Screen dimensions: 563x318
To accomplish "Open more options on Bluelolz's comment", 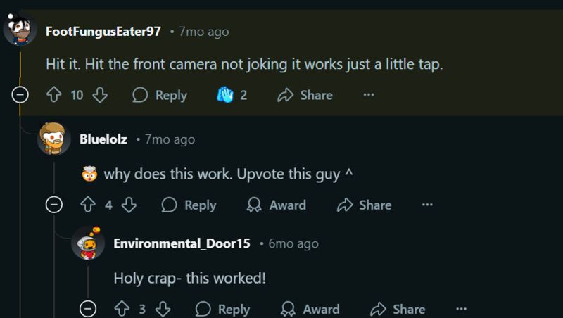I will (x=427, y=205).
